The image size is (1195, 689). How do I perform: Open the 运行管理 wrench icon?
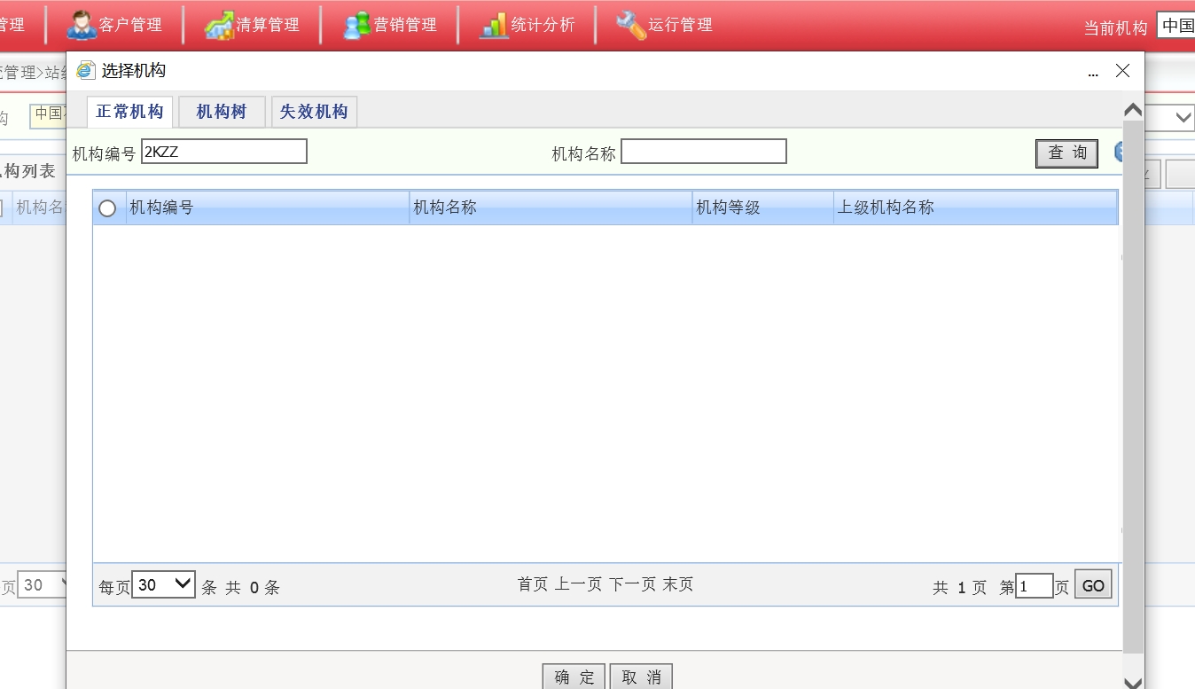click(x=631, y=25)
